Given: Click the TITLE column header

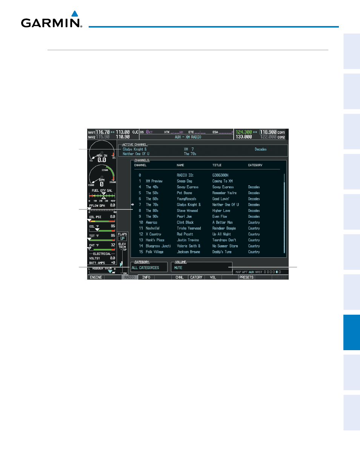Looking at the screenshot, I should (x=217, y=165).
